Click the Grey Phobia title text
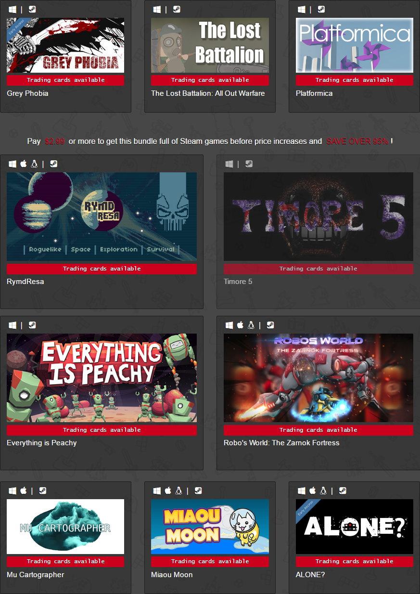Screen dimensions: 420x594 click(x=27, y=93)
